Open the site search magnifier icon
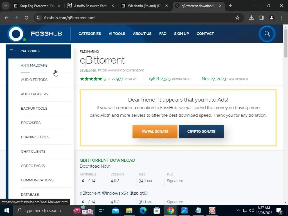Viewport: 288px width, 216px height. tap(267, 34)
